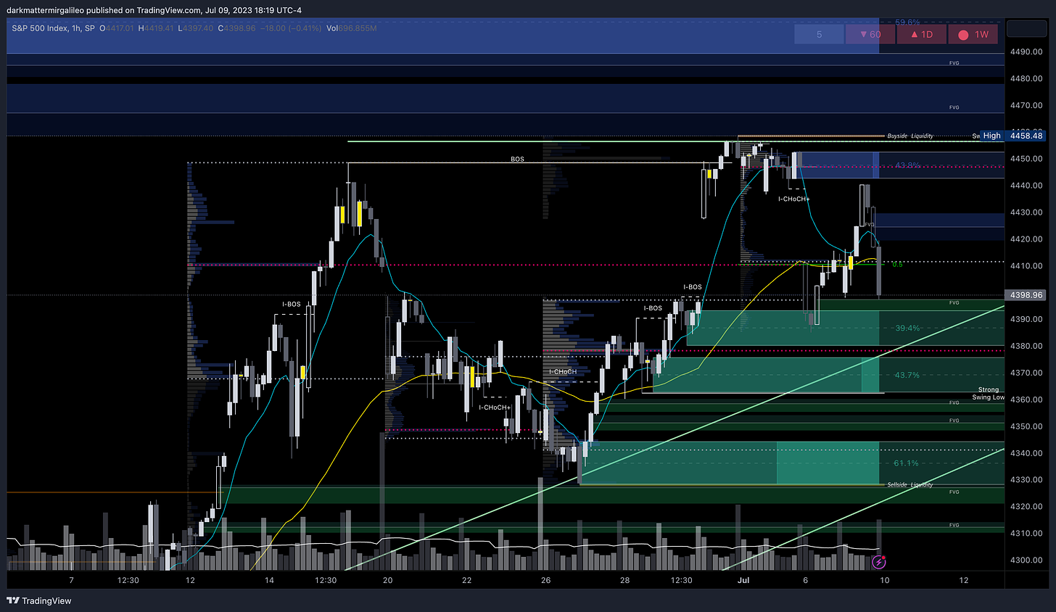This screenshot has height=612, width=1056.
Task: Click the Vol 696.855M legend value
Action: [352, 28]
